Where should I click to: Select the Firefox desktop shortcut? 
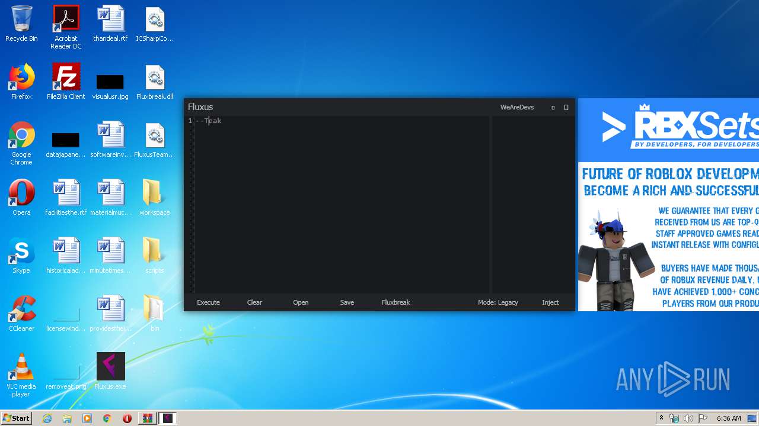click(21, 82)
